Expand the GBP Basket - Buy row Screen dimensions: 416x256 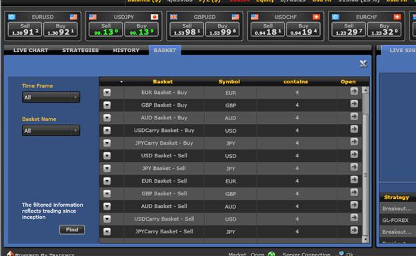click(107, 105)
